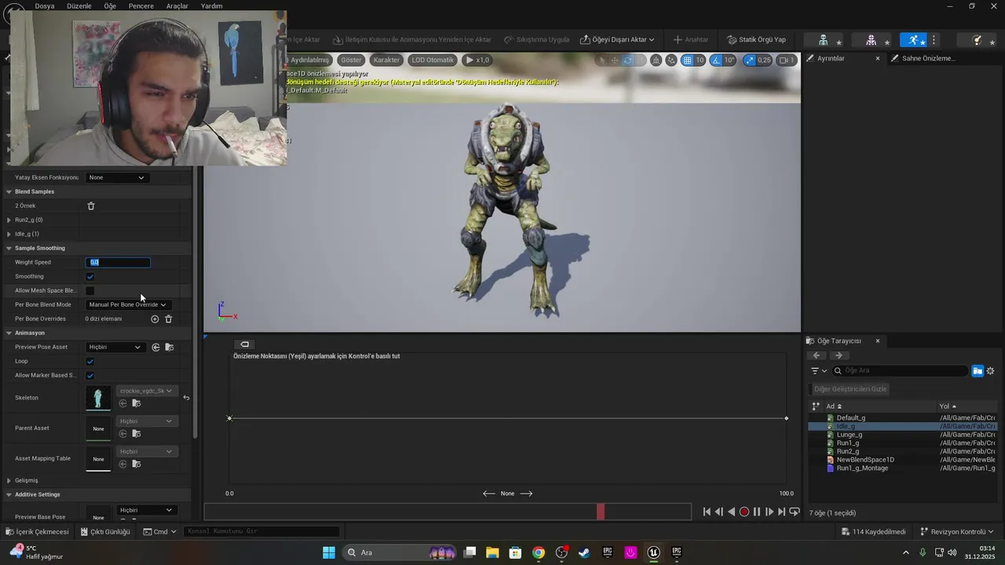This screenshot has width=1005, height=565.
Task: Toggle rotation snapping at 10 degrees
Action: tap(717, 60)
